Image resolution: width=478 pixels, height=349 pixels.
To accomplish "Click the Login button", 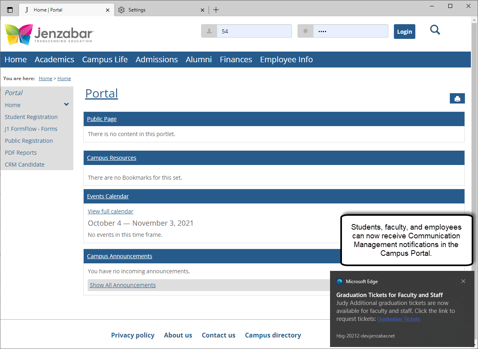I will tap(405, 32).
